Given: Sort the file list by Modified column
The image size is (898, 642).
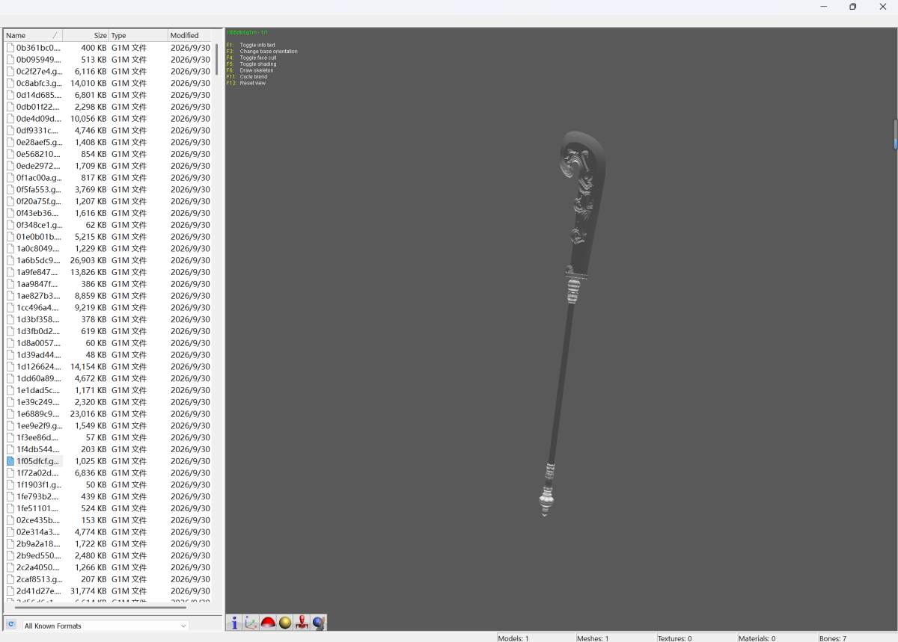Looking at the screenshot, I should click(x=190, y=35).
